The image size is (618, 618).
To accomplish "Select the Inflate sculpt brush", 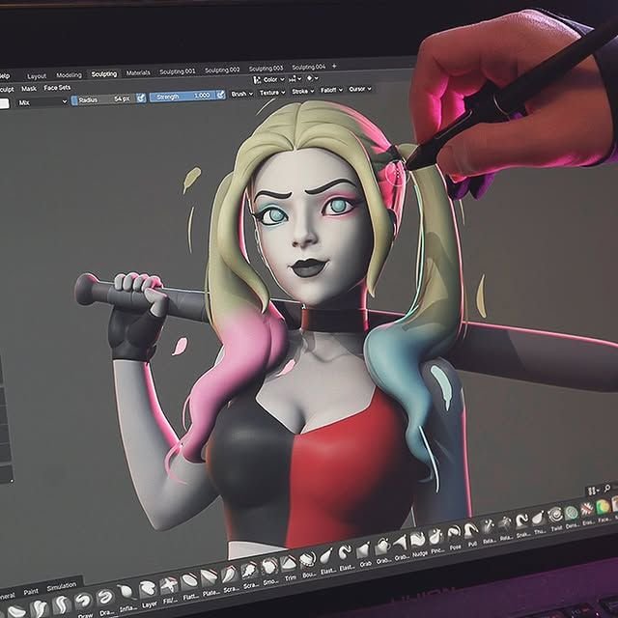I will (126, 597).
